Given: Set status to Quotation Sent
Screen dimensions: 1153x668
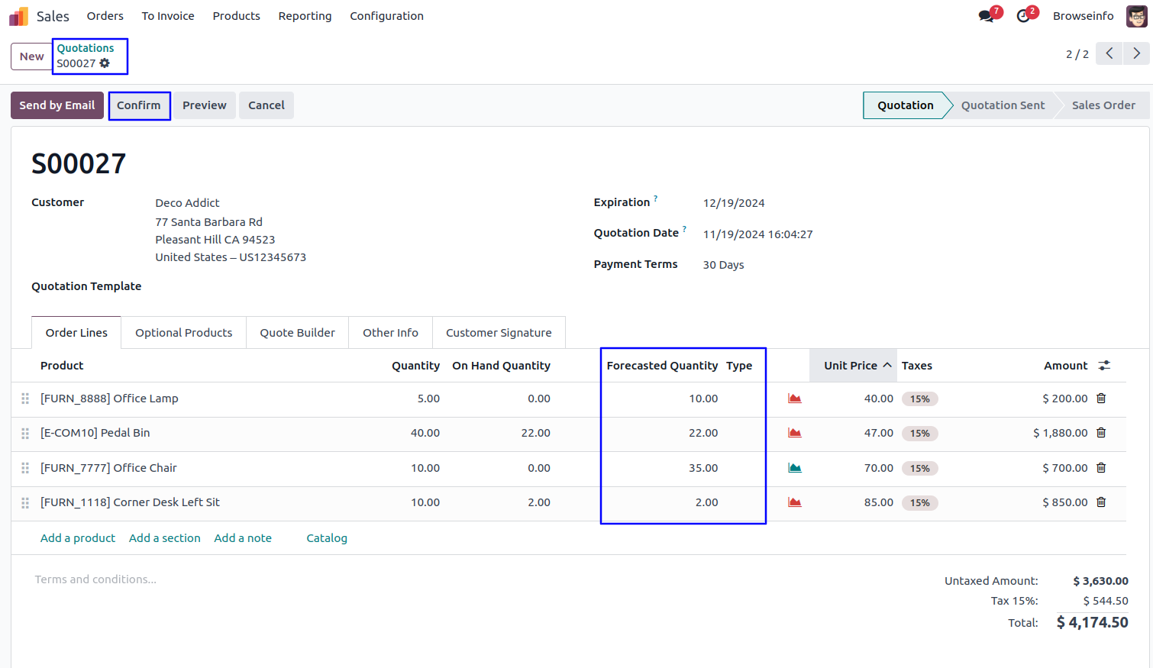Looking at the screenshot, I should (1002, 105).
